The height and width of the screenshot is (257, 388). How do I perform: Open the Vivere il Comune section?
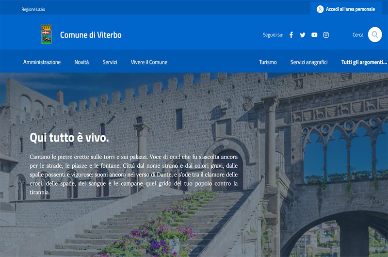[149, 62]
